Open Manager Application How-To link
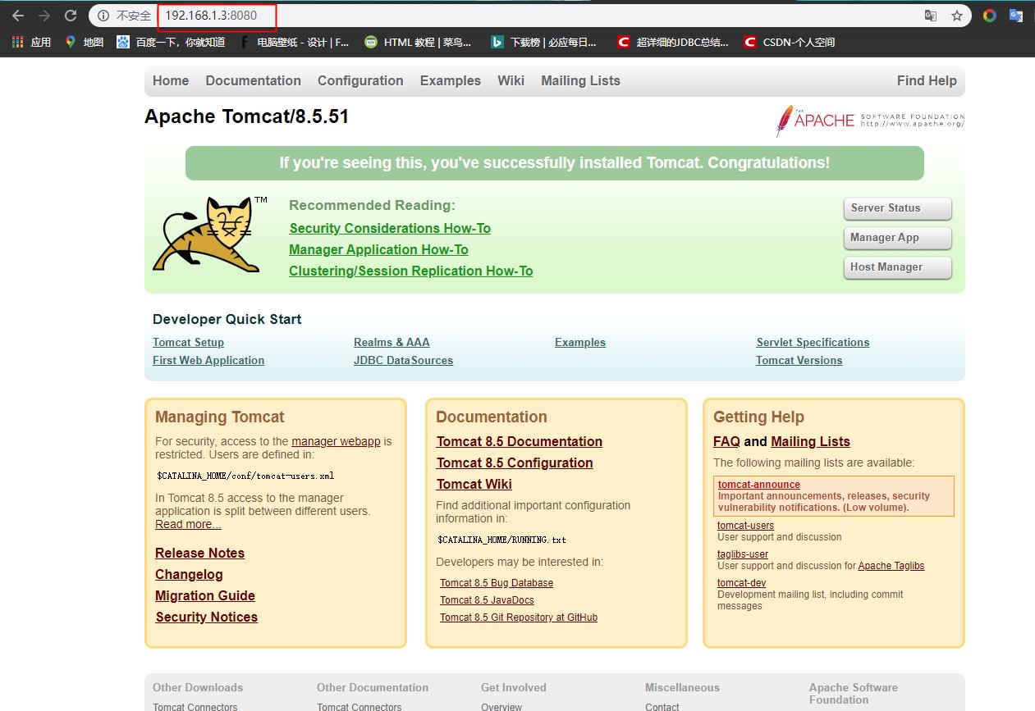Viewport: 1035px width, 711px height. click(x=378, y=249)
